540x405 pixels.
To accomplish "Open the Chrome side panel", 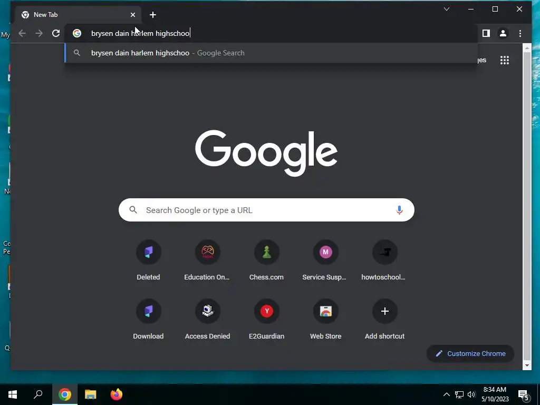I will click(486, 33).
